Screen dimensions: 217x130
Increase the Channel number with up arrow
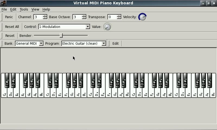click(45, 15)
